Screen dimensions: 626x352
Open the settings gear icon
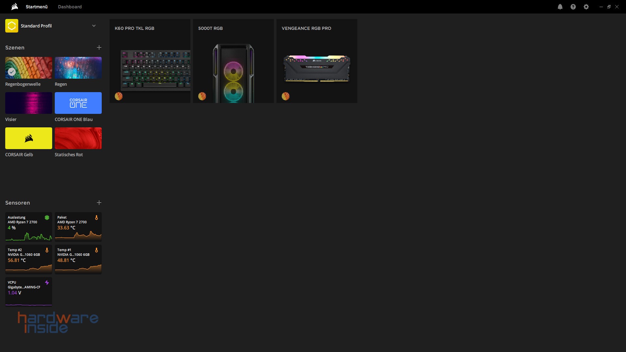click(x=586, y=7)
